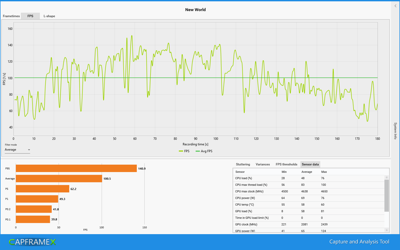This screenshot has height=250, width=400.
Task: Expand the System Info side panel
Action: point(395,131)
